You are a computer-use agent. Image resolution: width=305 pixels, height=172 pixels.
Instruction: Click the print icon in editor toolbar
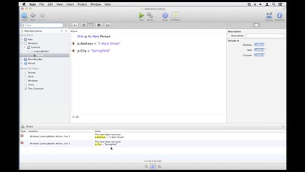click(x=108, y=25)
